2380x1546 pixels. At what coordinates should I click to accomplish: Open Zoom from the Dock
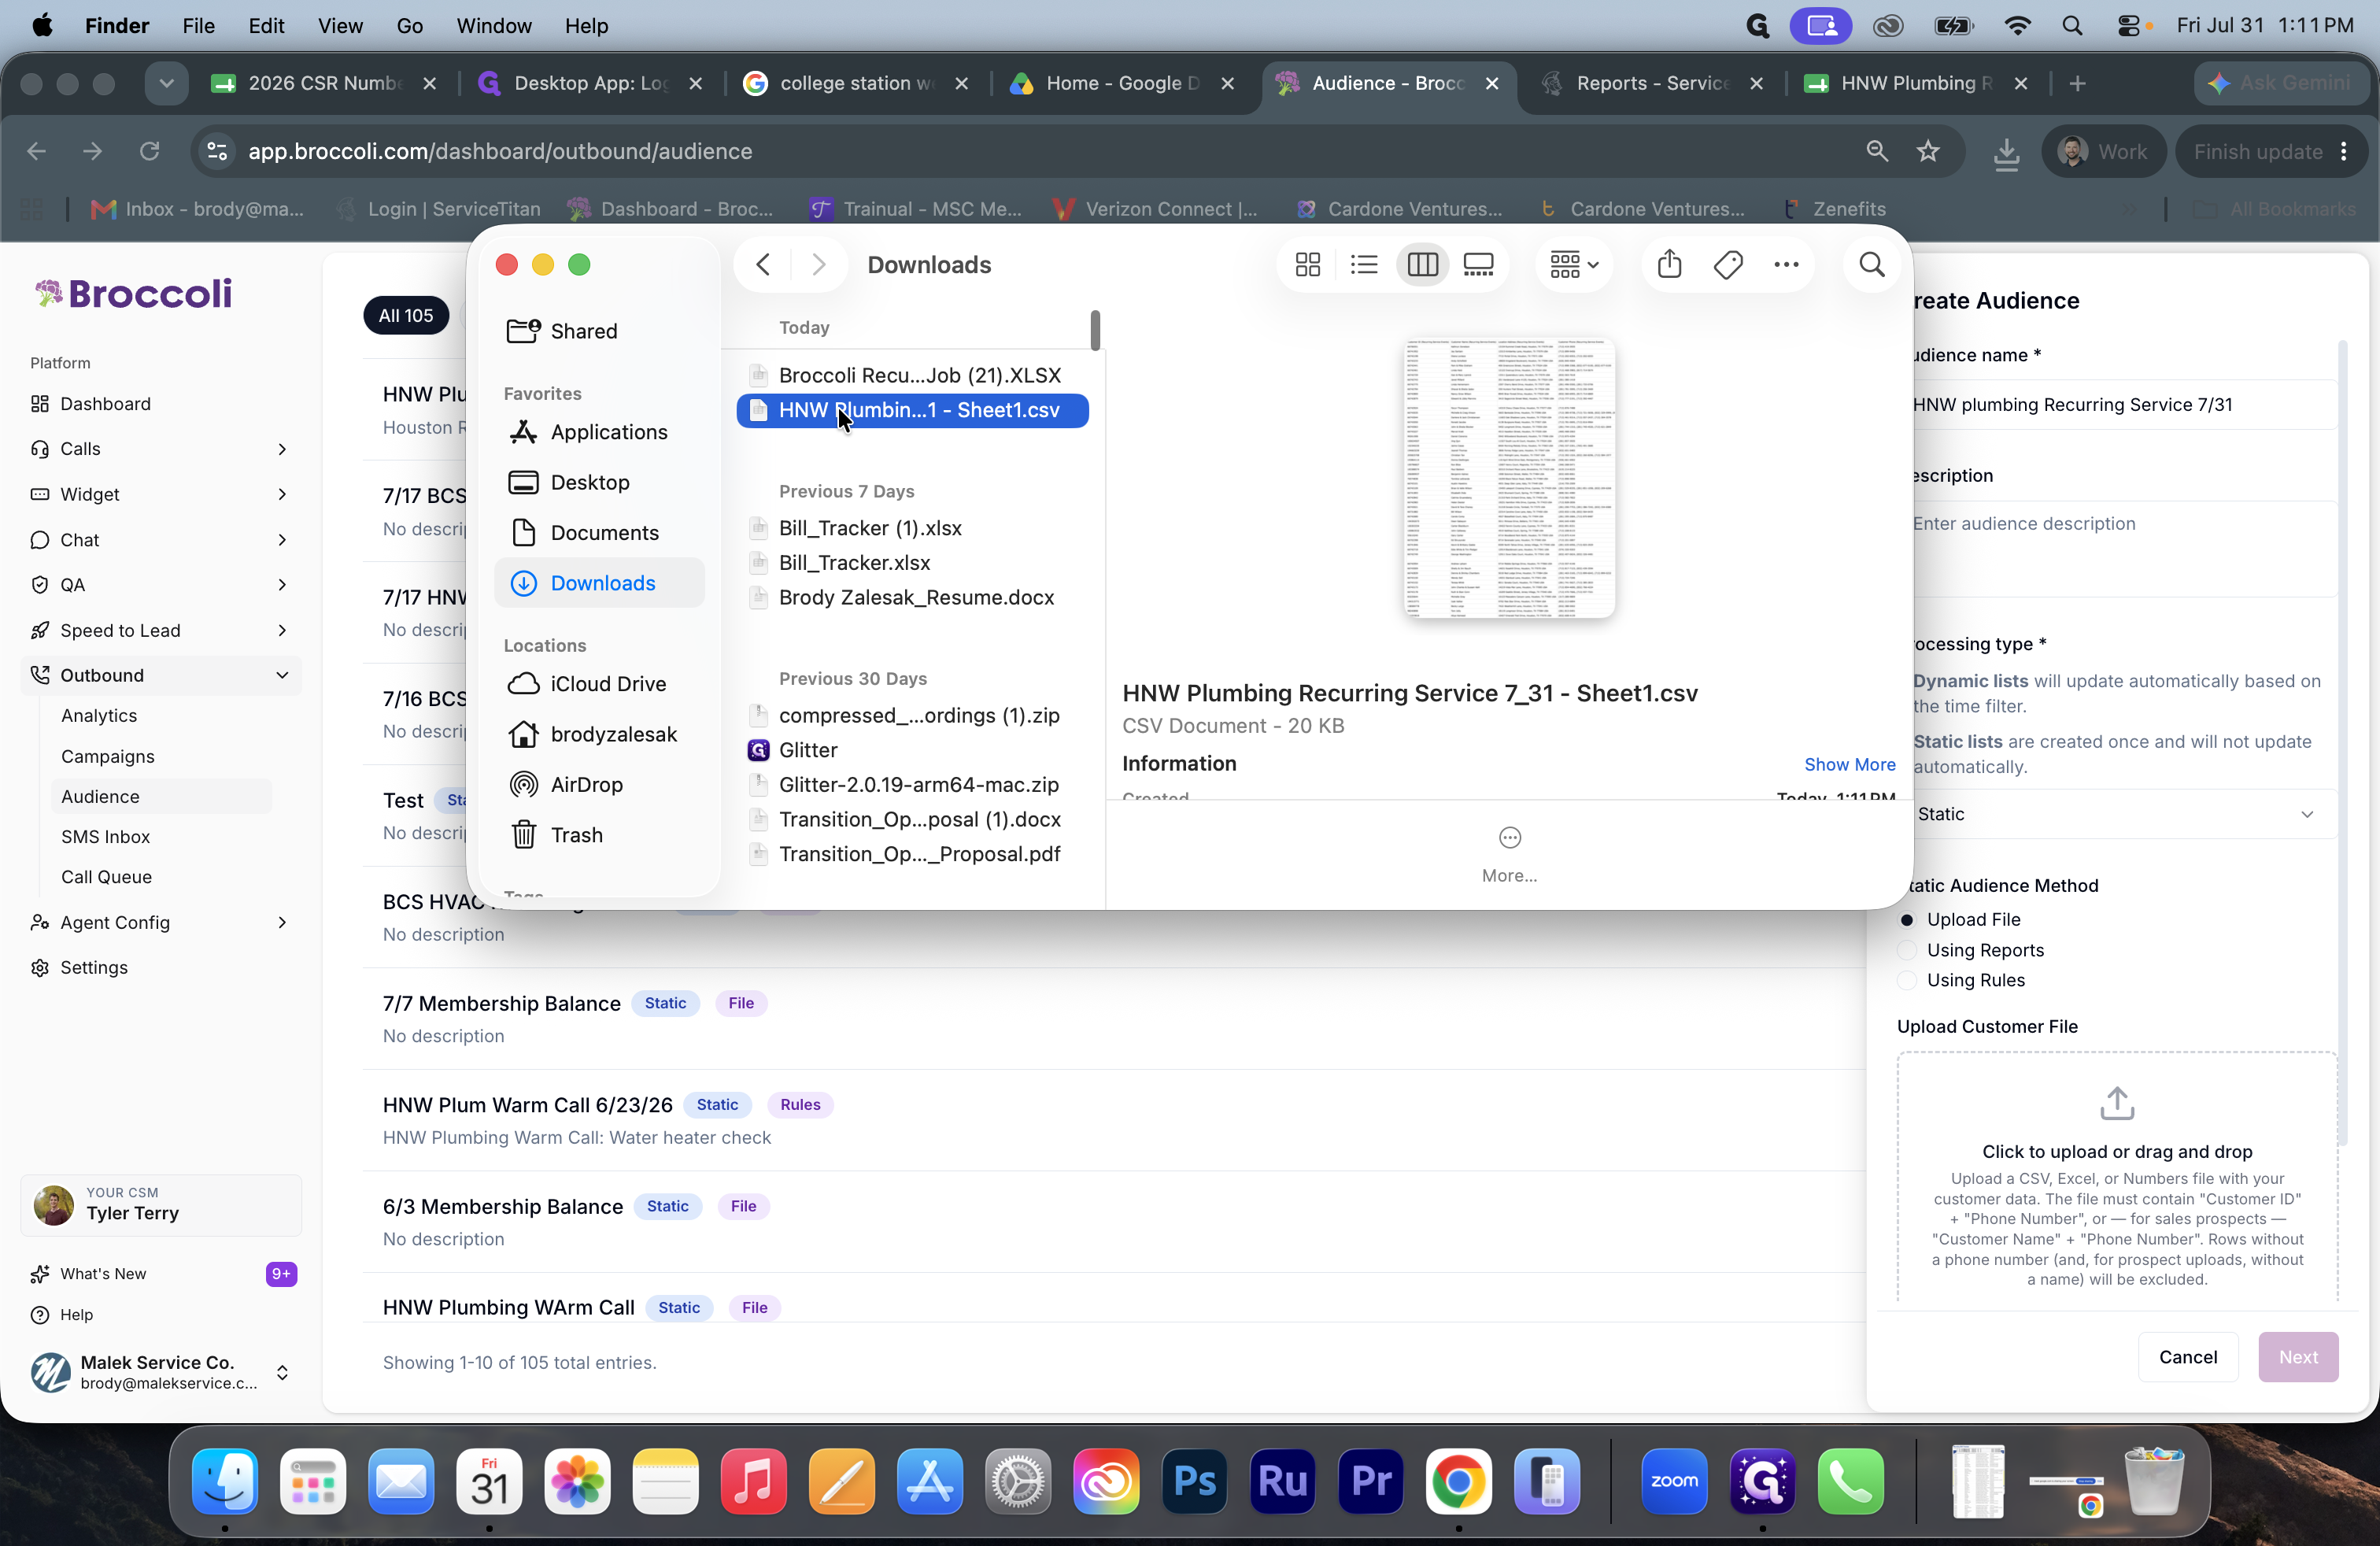click(x=1674, y=1480)
